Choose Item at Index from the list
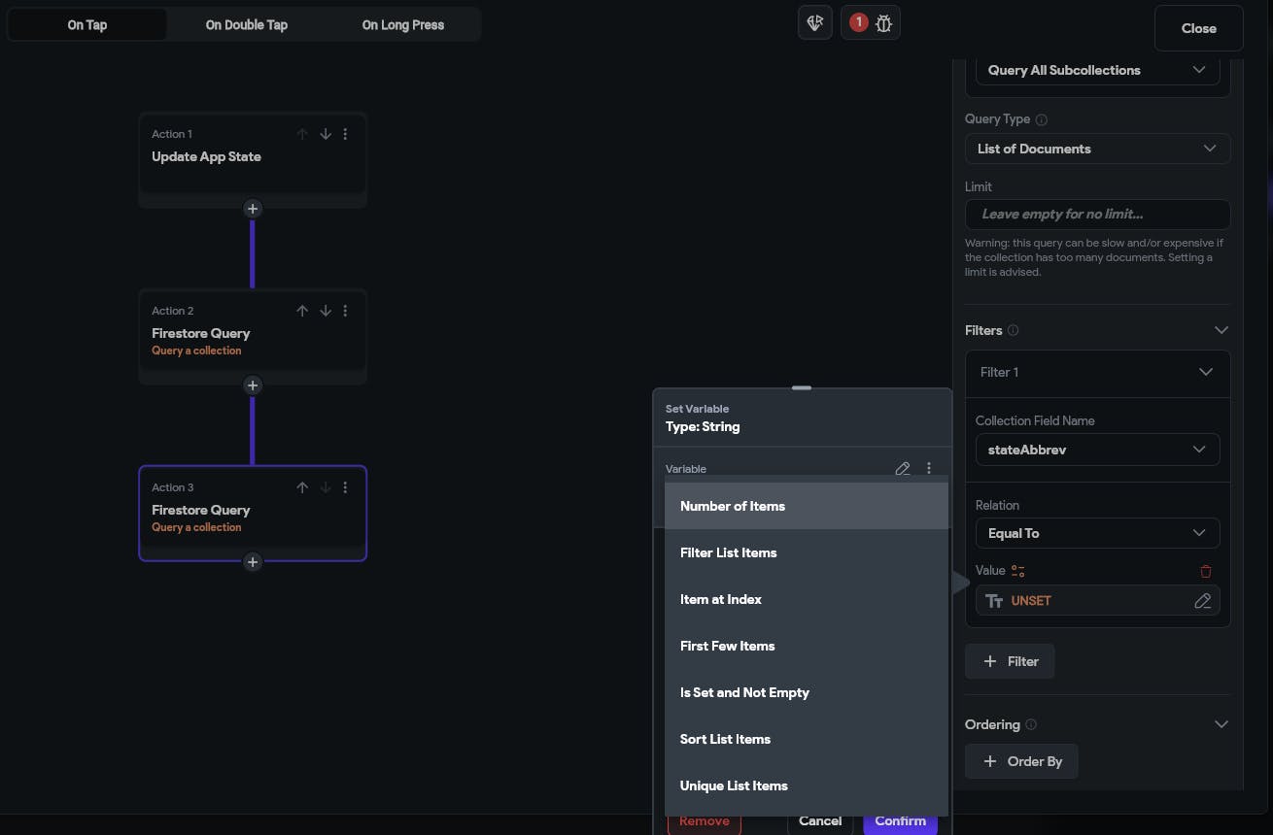 pos(721,599)
